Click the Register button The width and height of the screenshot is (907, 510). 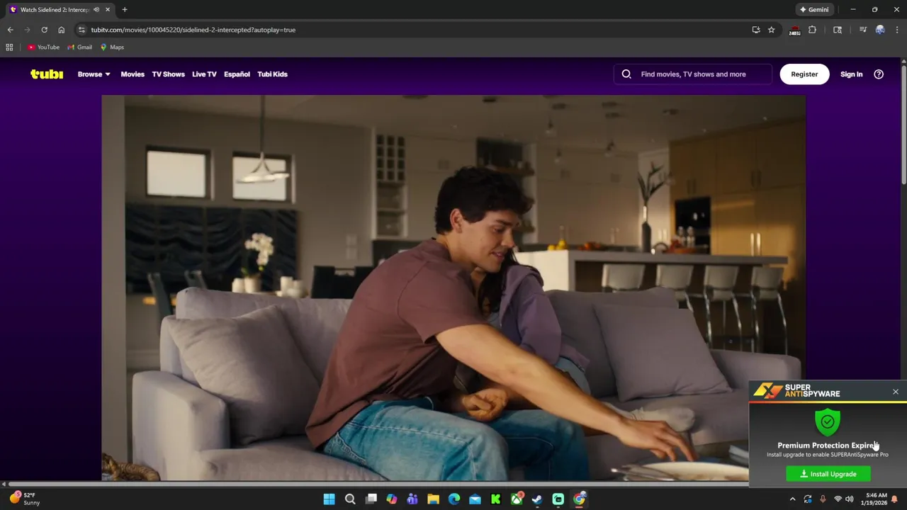pyautogui.click(x=804, y=74)
